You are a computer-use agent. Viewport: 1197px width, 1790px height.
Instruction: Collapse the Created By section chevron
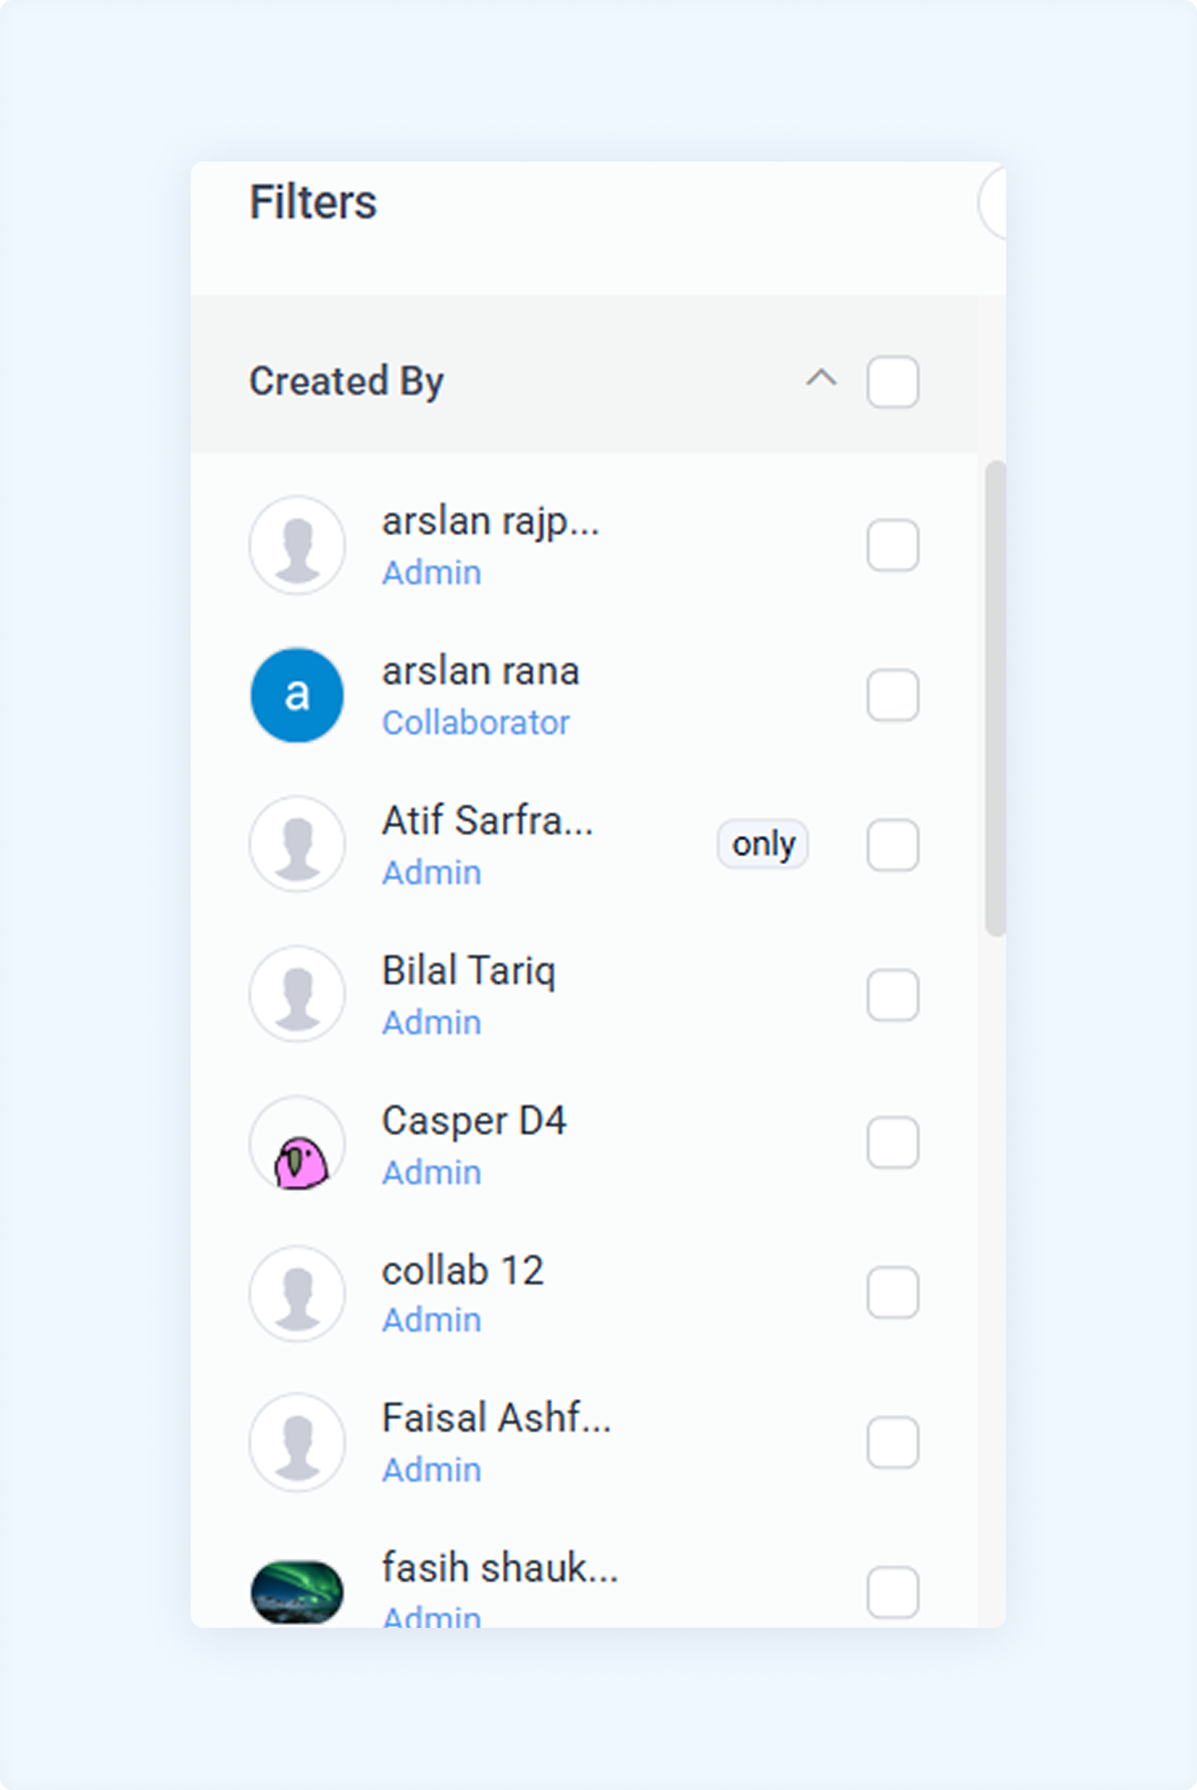coord(821,378)
